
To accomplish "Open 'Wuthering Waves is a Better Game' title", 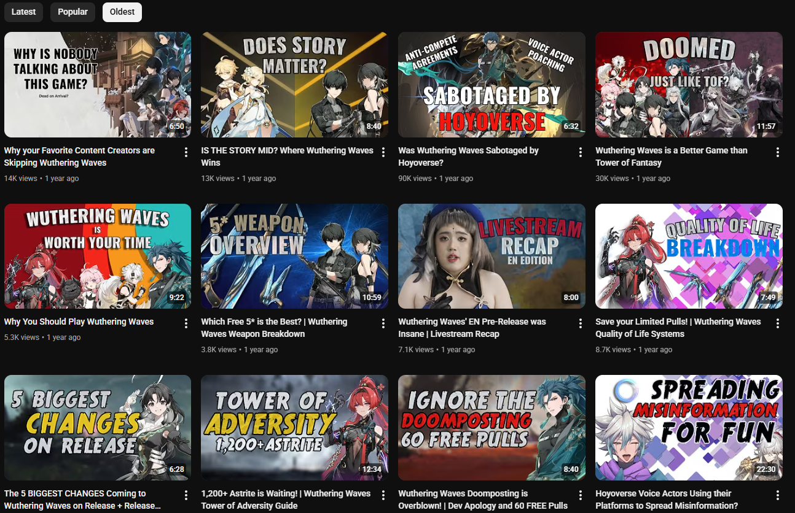I will tap(672, 156).
